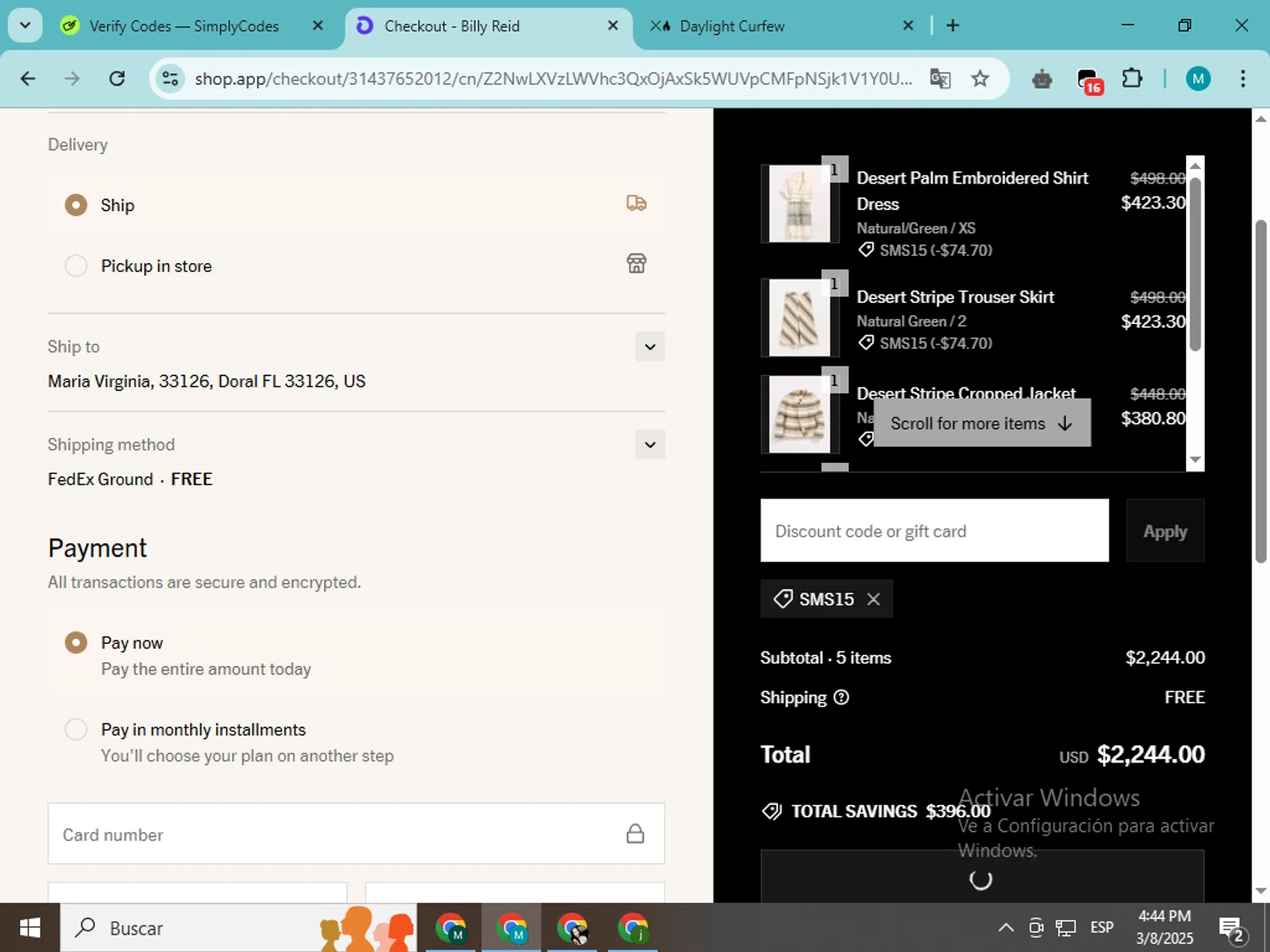
Task: Click the Buscar taskbar search box
Action: (239, 927)
